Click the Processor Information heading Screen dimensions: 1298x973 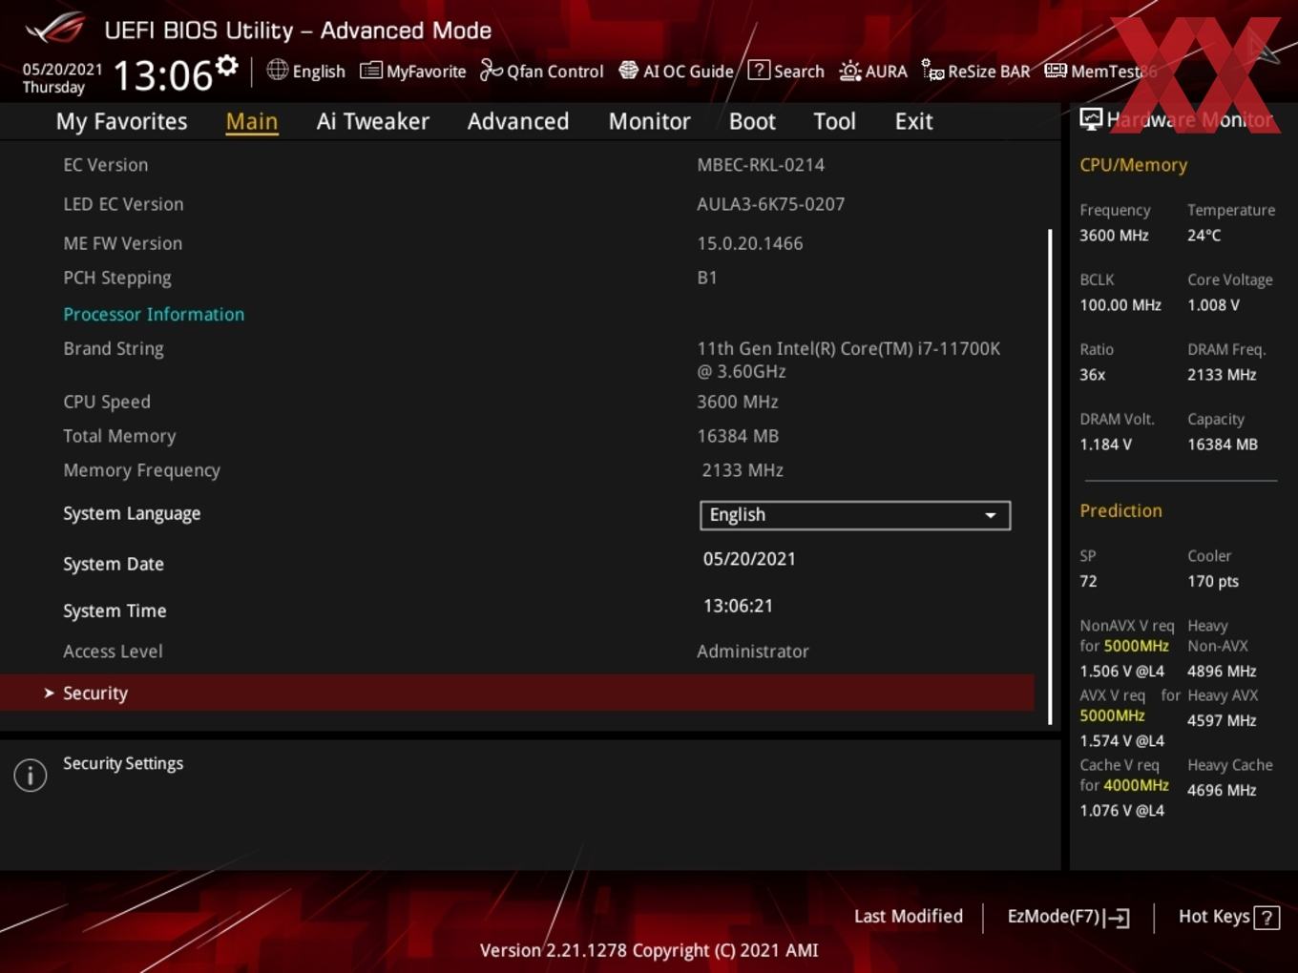[154, 314]
